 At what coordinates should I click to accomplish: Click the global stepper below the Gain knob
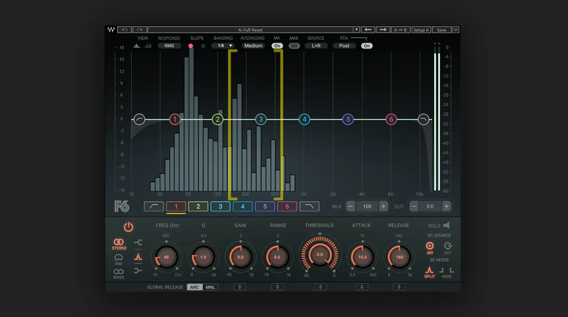239,287
